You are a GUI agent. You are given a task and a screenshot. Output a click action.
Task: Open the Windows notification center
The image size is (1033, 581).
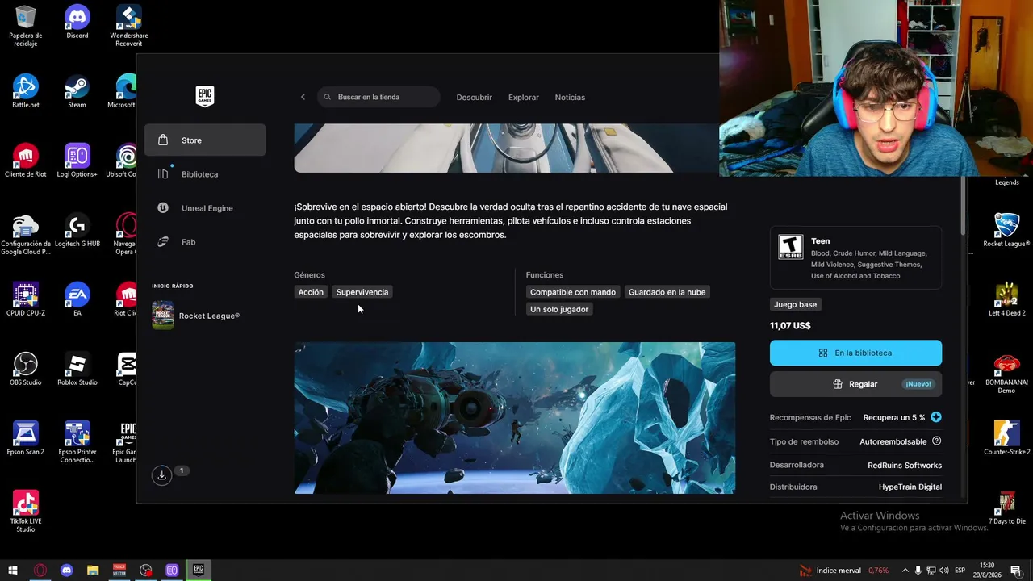pyautogui.click(x=1016, y=571)
